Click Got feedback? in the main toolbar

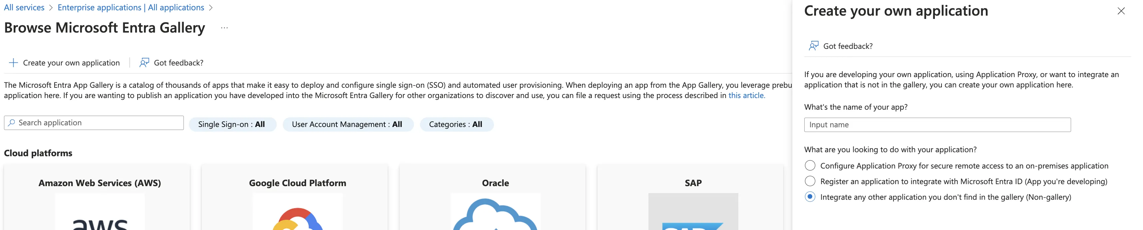coord(179,63)
